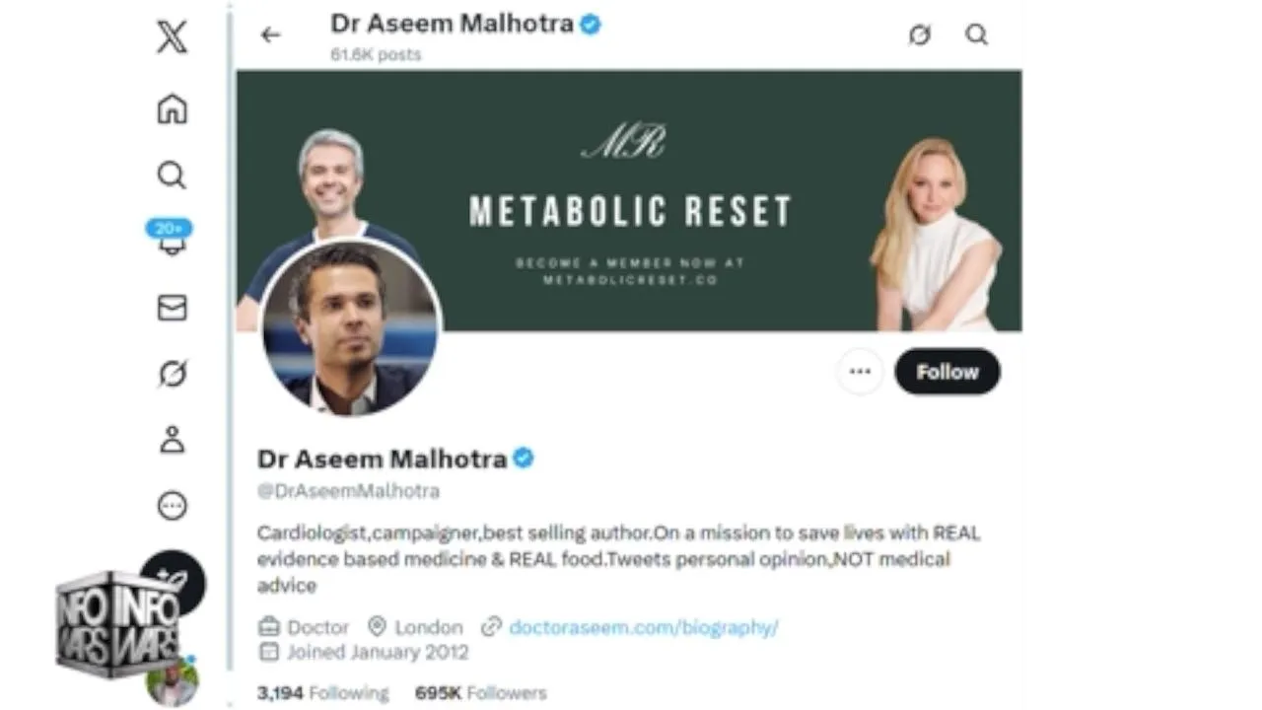
Task: Show the 3,194 Following list
Action: click(x=322, y=693)
